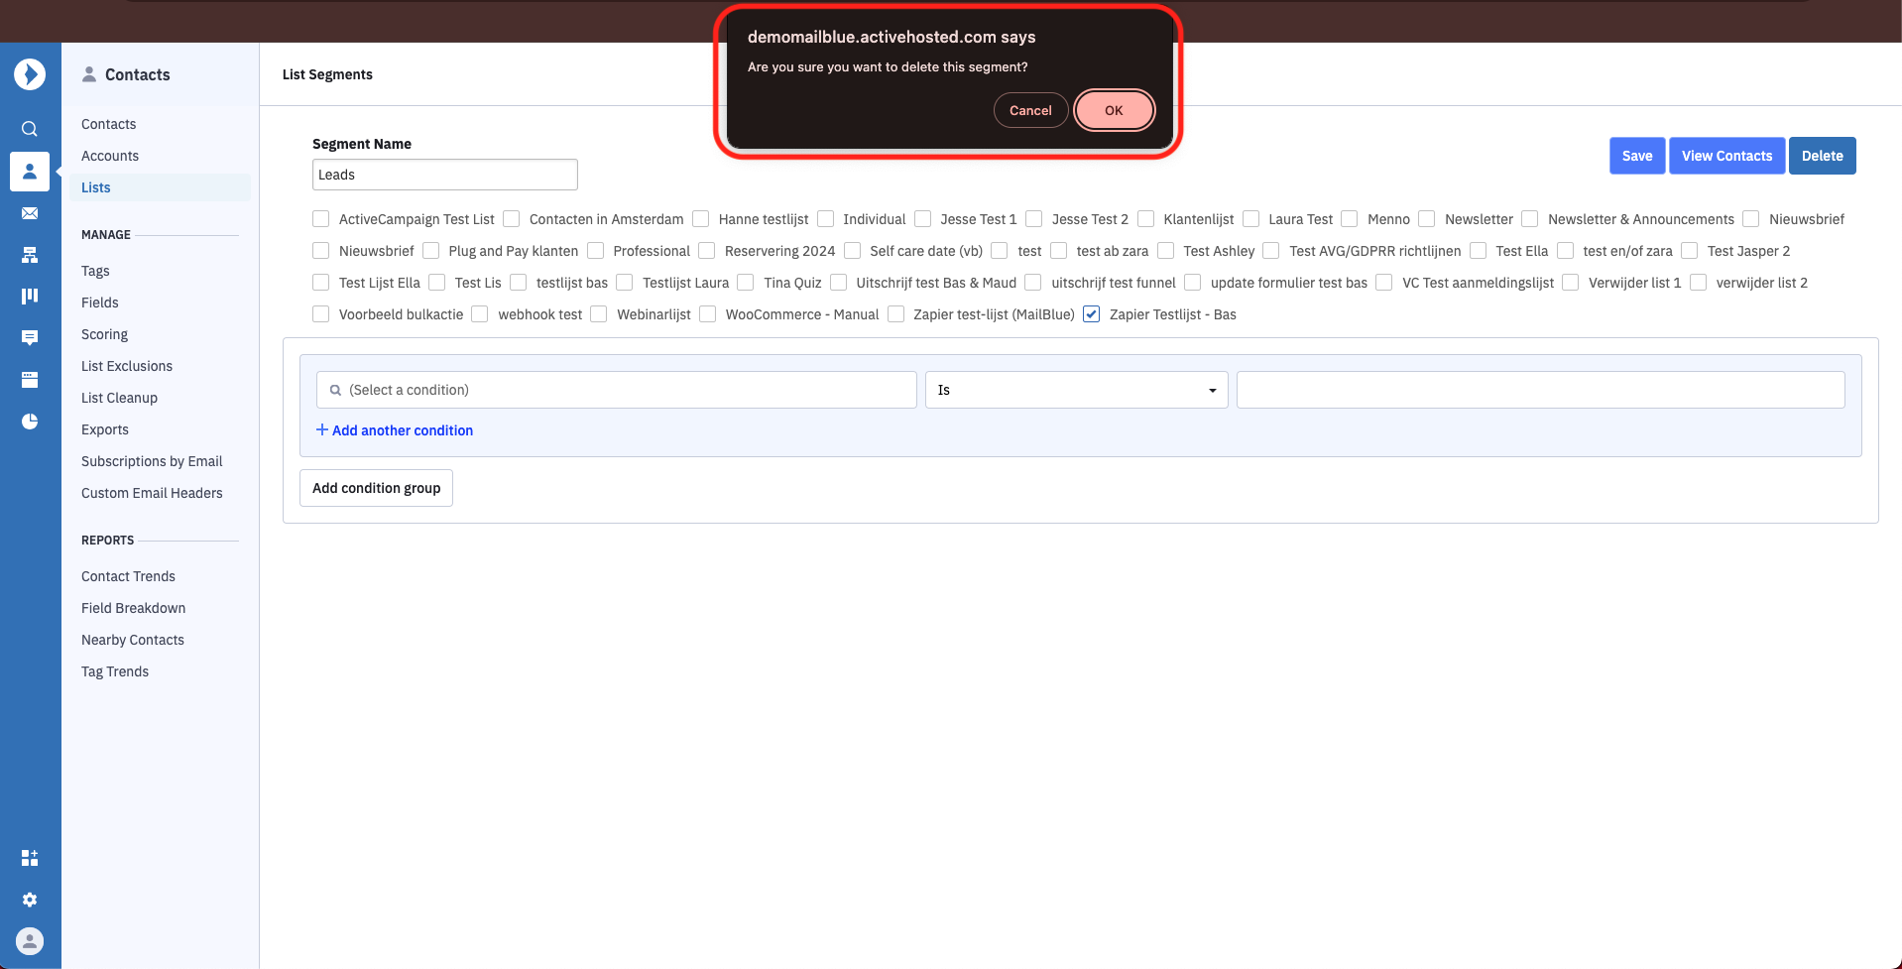Go to Contacts in the sidebar menu
Viewport: 1902px width, 969px height.
tap(109, 124)
